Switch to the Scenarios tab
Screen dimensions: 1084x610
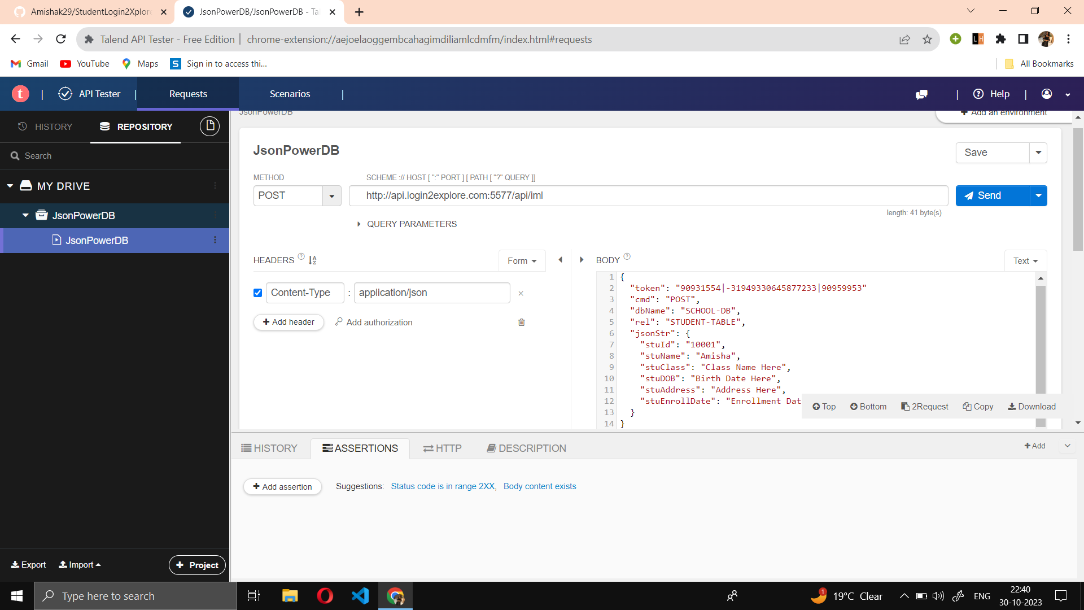290,94
